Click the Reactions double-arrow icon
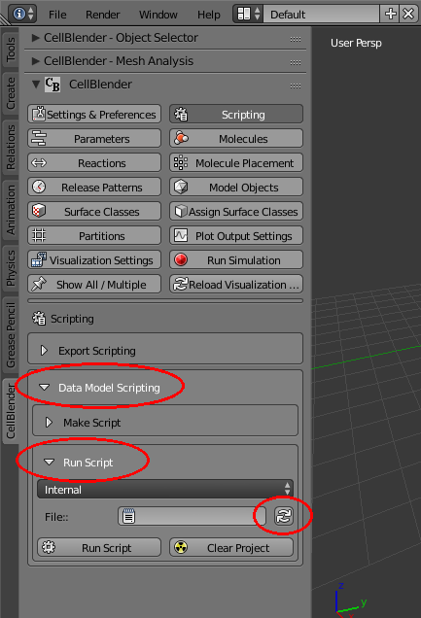Image resolution: width=421 pixels, height=618 pixels. point(39,163)
